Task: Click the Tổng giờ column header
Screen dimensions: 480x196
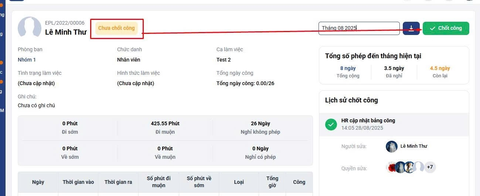Action: tap(272, 182)
